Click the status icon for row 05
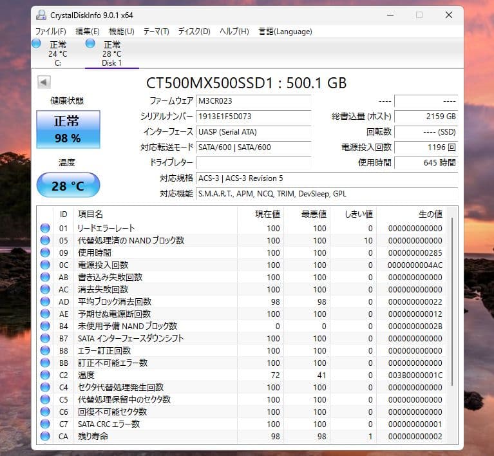 tap(45, 240)
